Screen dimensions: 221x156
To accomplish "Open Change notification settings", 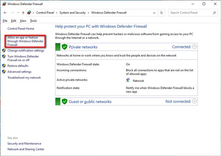I will pyautogui.click(x=26, y=51).
